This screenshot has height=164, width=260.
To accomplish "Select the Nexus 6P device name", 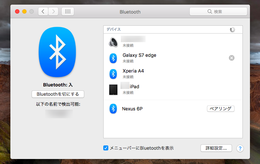I will coord(132,109).
